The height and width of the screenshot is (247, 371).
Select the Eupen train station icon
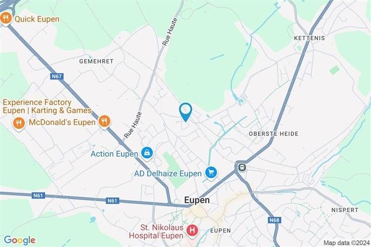pyautogui.click(x=241, y=167)
